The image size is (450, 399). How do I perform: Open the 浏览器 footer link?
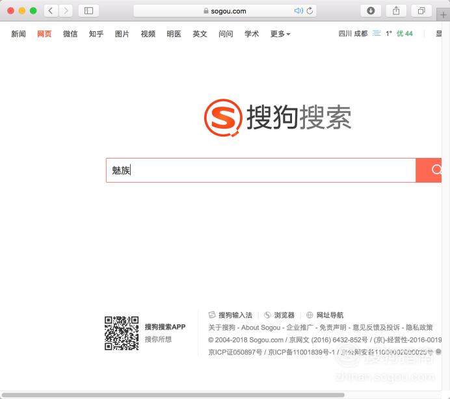click(284, 315)
